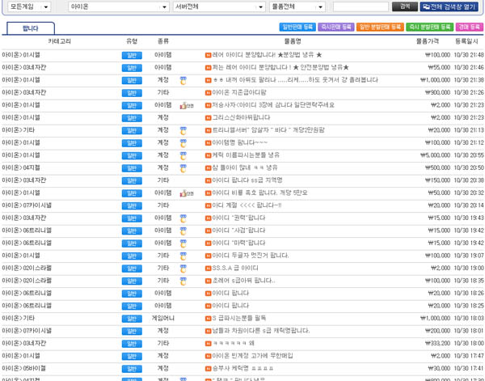
Task: Click medal icon on ₩5,000,000 케릭 listing
Action: coord(183,155)
